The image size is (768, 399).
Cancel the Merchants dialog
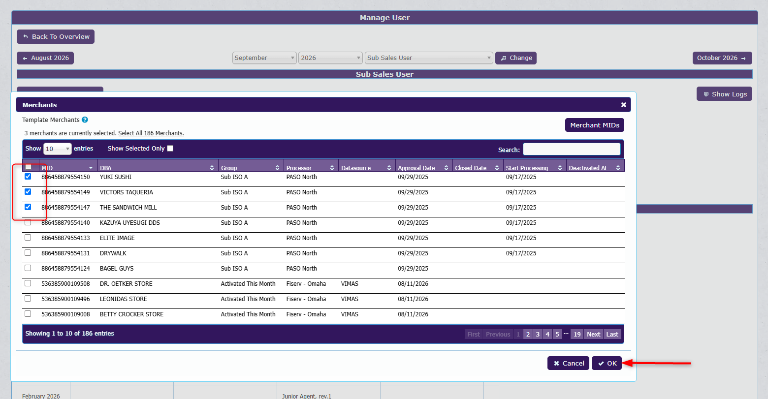pos(568,363)
